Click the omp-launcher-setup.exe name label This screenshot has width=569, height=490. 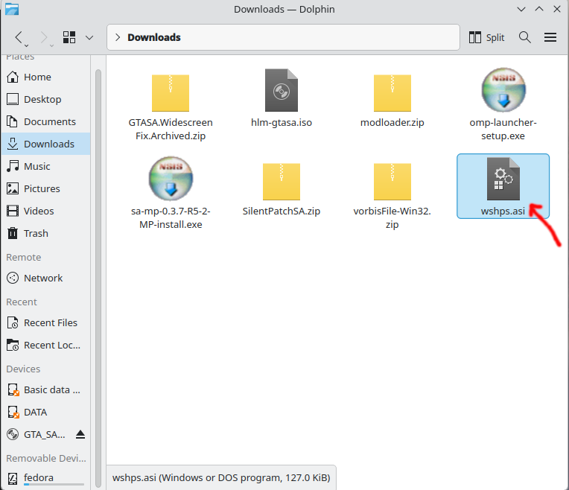tap(503, 130)
